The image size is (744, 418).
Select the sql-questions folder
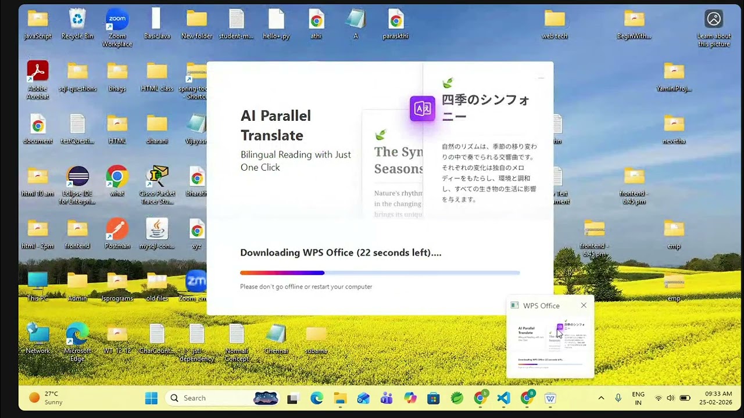point(77,77)
